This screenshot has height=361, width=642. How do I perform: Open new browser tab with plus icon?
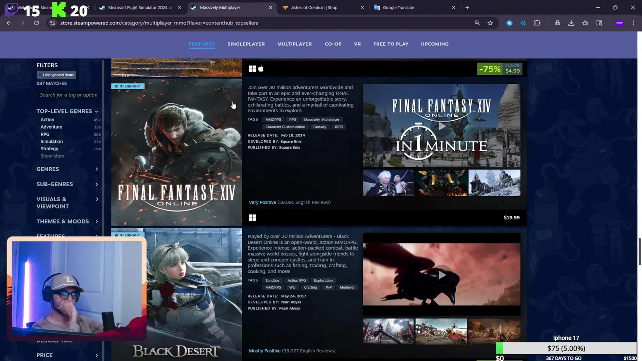coord(467,8)
